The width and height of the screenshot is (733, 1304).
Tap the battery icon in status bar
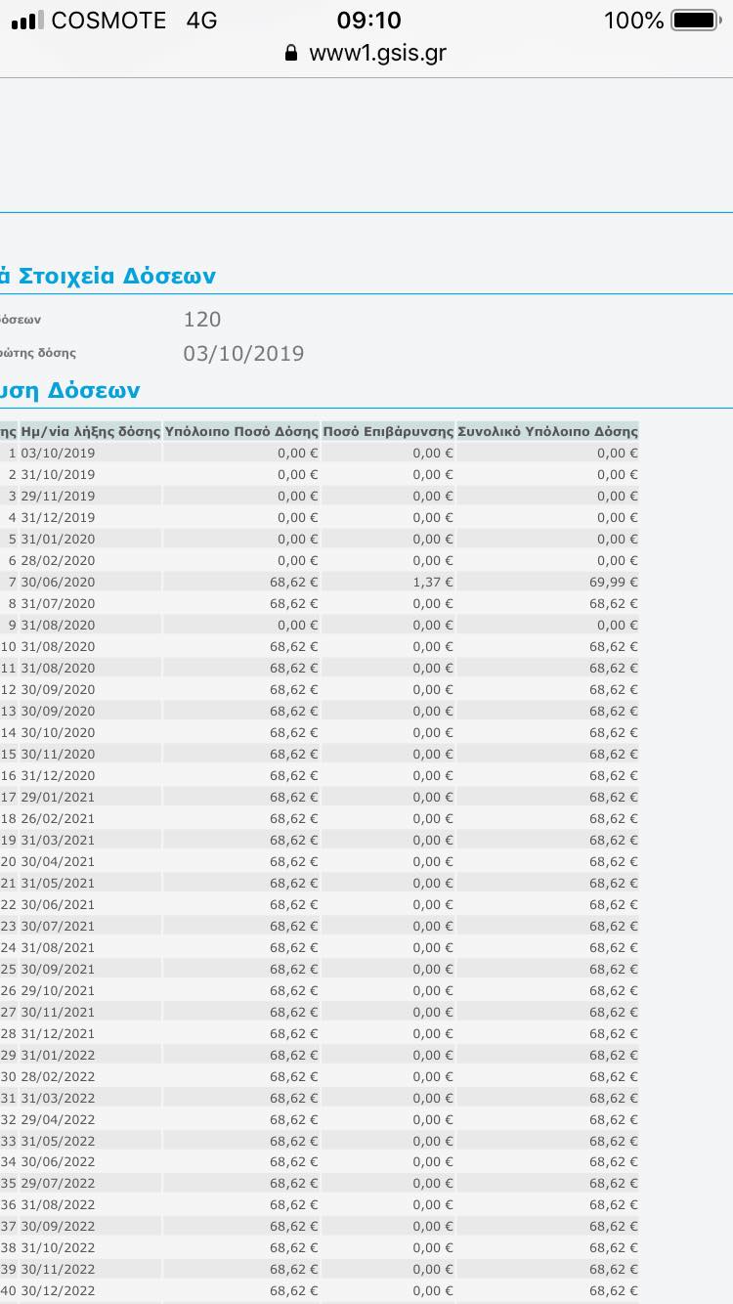point(695,21)
